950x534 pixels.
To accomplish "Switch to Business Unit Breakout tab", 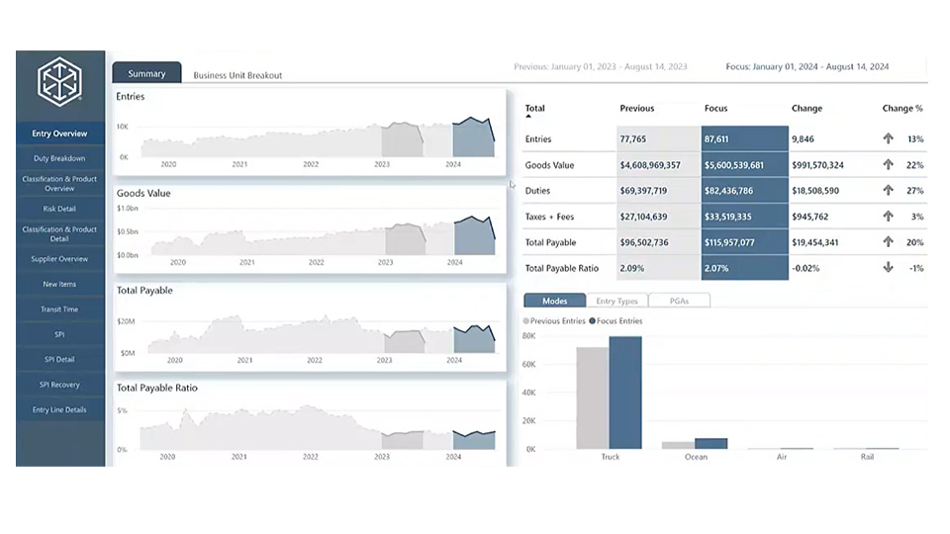I will 237,75.
